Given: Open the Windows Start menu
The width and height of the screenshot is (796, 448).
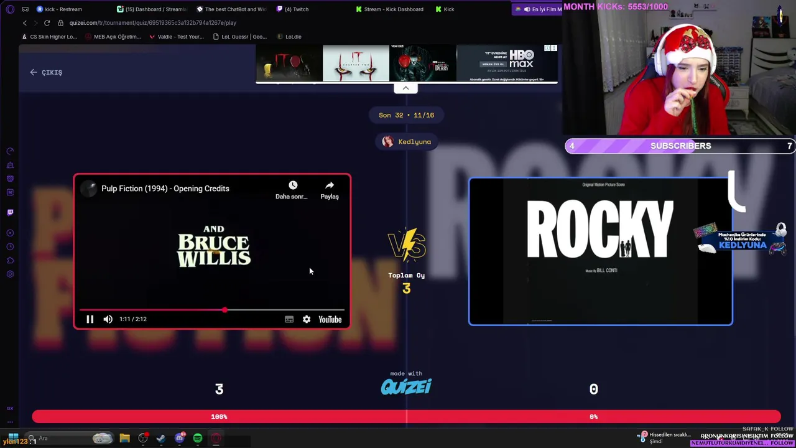Looking at the screenshot, I should [13, 438].
